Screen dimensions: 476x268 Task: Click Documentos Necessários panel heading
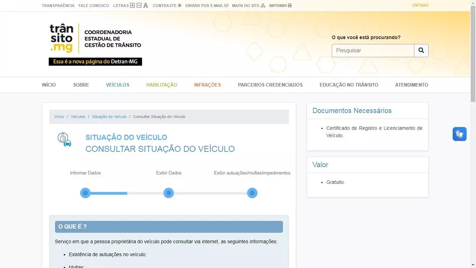(352, 111)
